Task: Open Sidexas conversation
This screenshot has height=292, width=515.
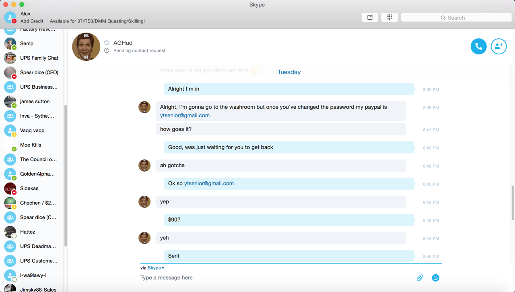Action: coord(32,188)
